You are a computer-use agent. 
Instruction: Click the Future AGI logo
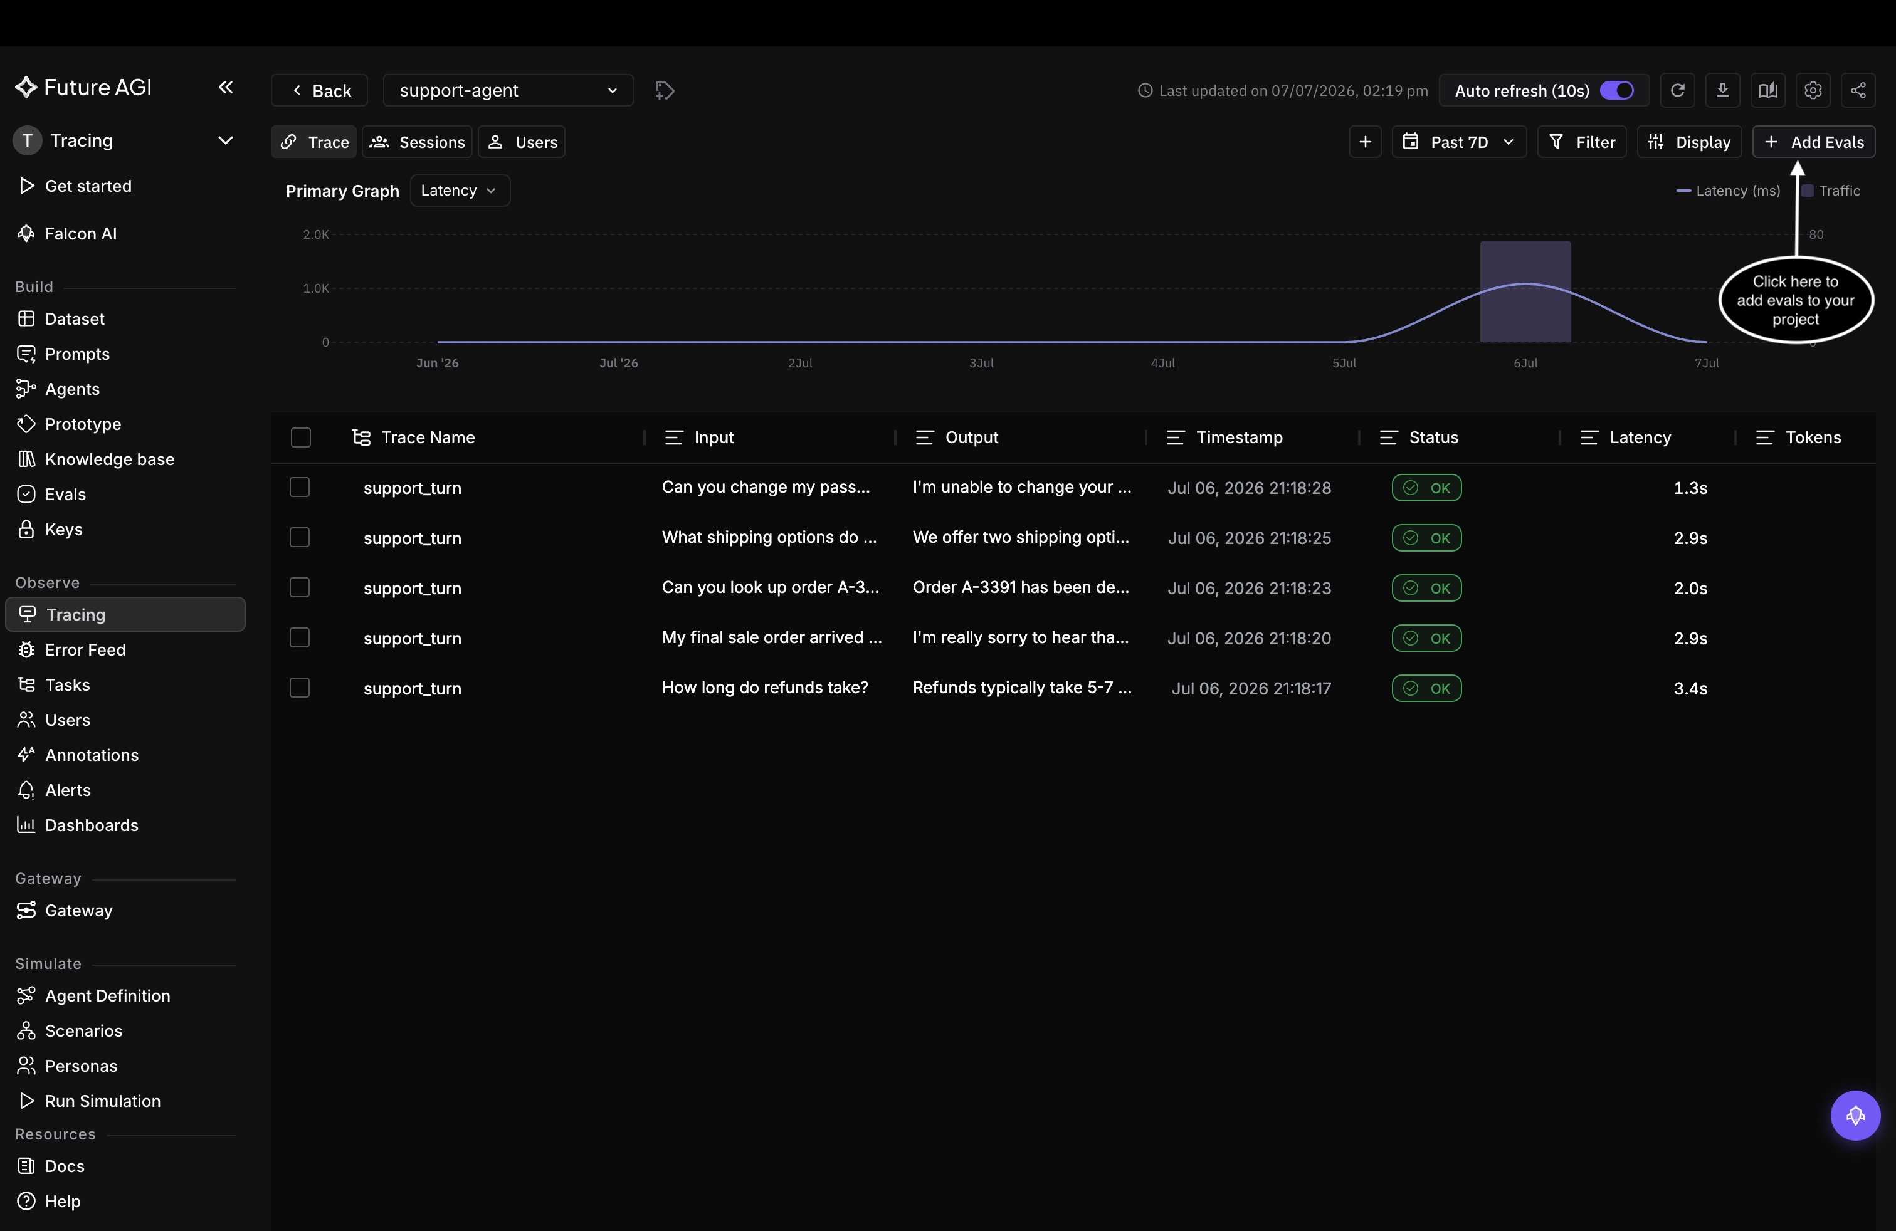click(x=83, y=86)
